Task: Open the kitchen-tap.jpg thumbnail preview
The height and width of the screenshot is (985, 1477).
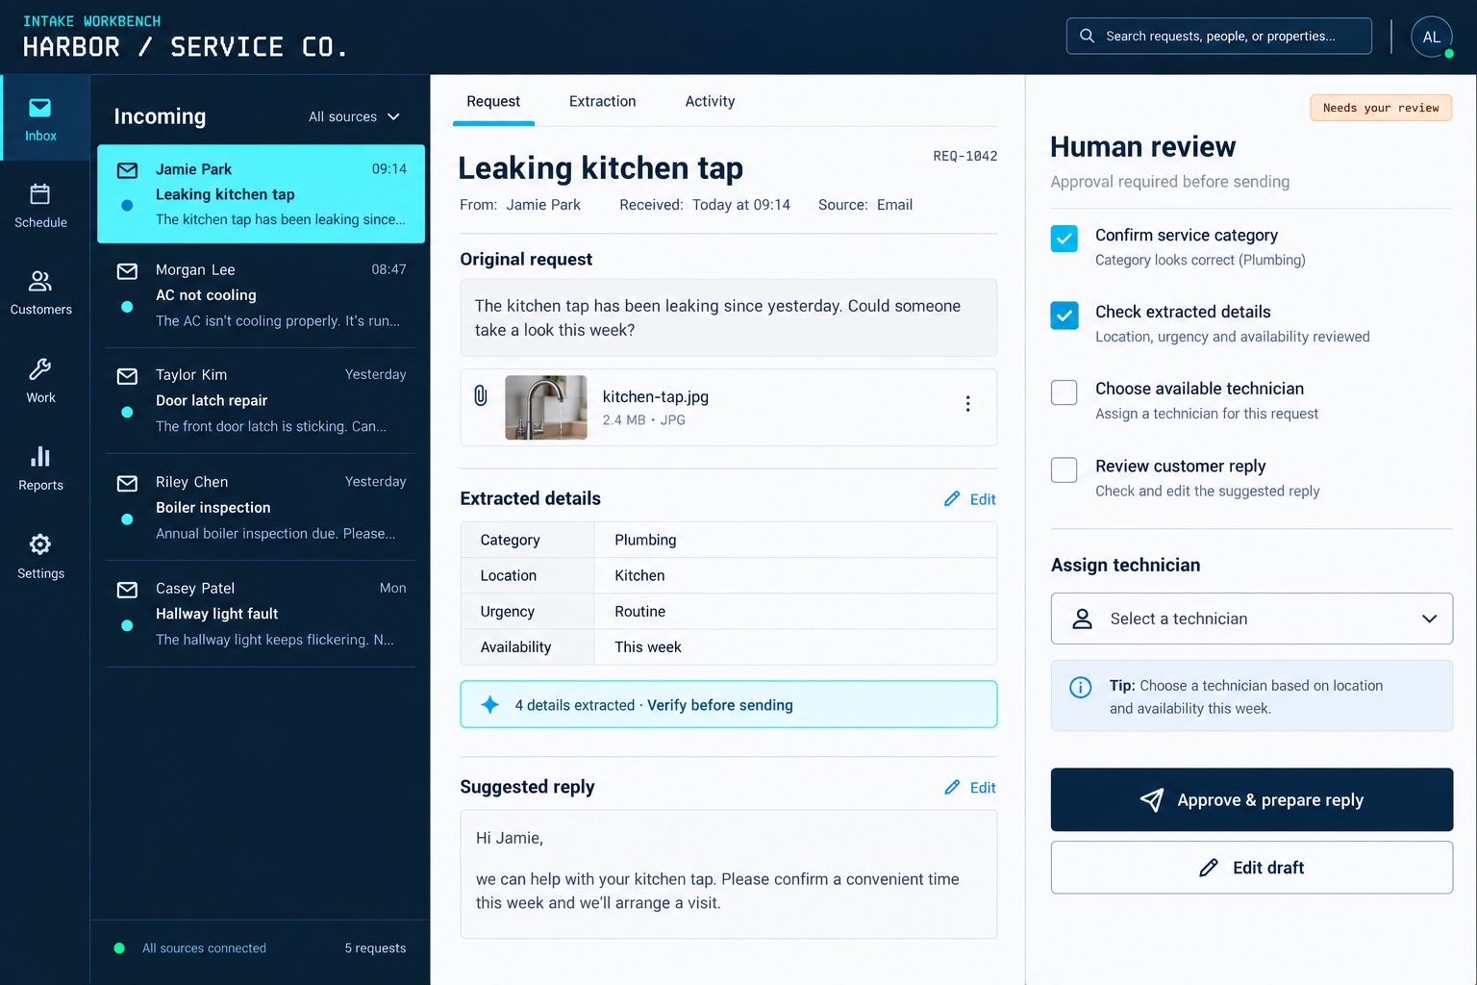Action: [x=546, y=408]
